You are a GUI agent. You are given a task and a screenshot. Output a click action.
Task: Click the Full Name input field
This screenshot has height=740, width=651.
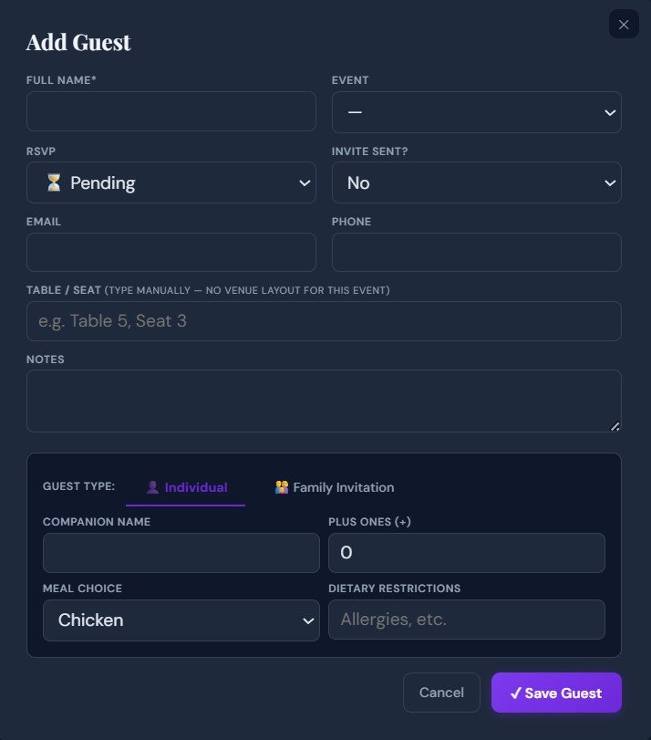(x=170, y=111)
